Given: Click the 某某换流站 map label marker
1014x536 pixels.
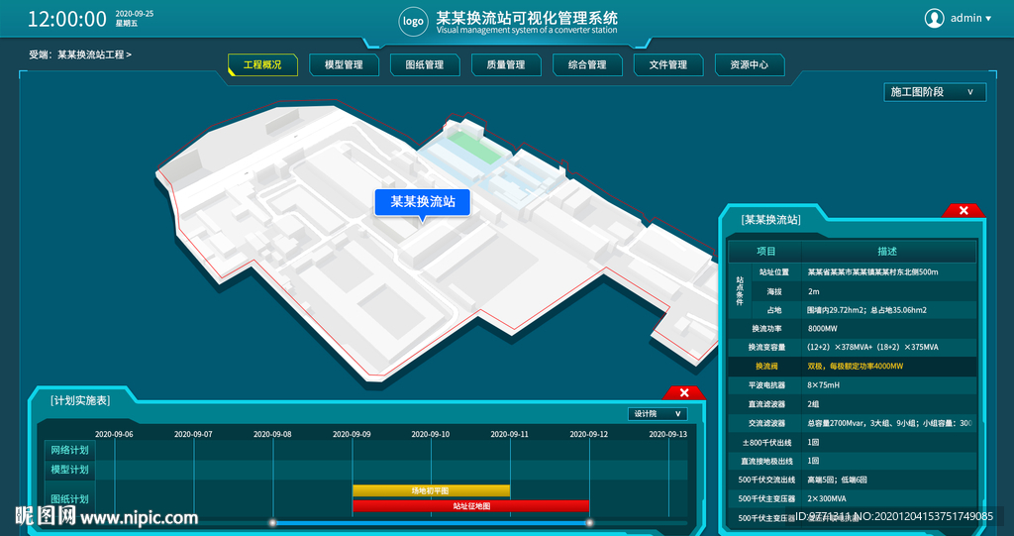Looking at the screenshot, I should coord(422,202).
